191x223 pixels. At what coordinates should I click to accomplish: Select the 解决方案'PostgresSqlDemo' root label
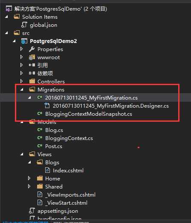click(61, 9)
